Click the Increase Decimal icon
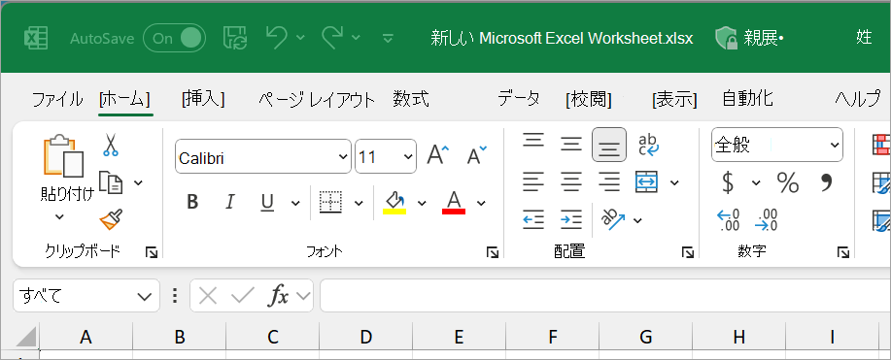Viewport: 891px width, 360px height. [728, 219]
